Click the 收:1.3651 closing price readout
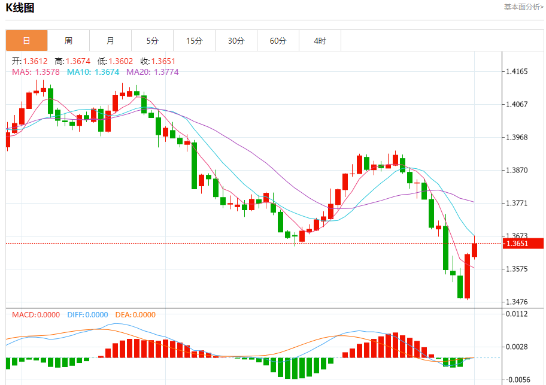Screen dimensions: 546x385 pos(157,61)
